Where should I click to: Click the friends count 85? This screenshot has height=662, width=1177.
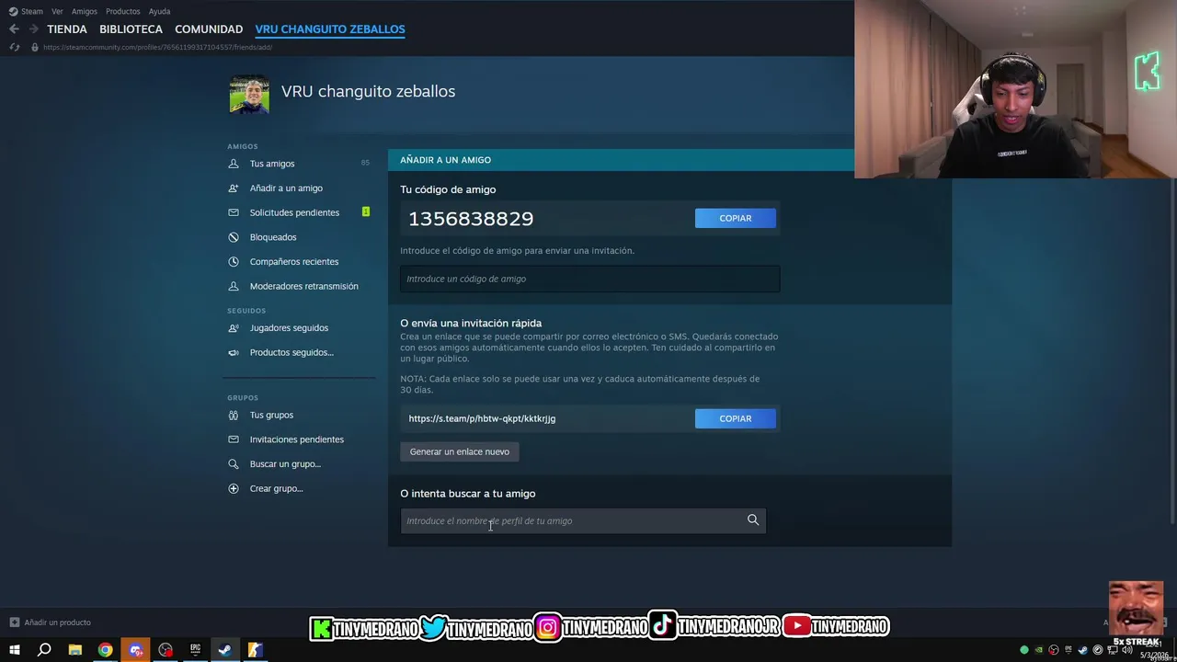click(365, 164)
